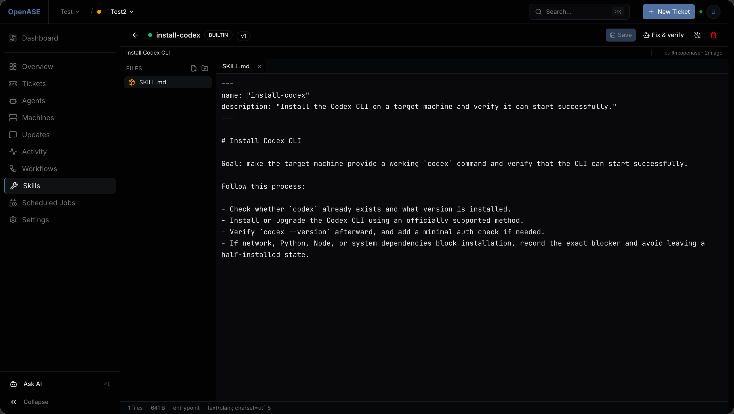Collapse the sidebar
This screenshot has height=414, width=734.
coord(60,402)
